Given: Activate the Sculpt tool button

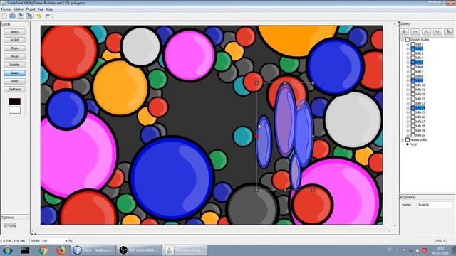Looking at the screenshot, I should pyautogui.click(x=14, y=40).
